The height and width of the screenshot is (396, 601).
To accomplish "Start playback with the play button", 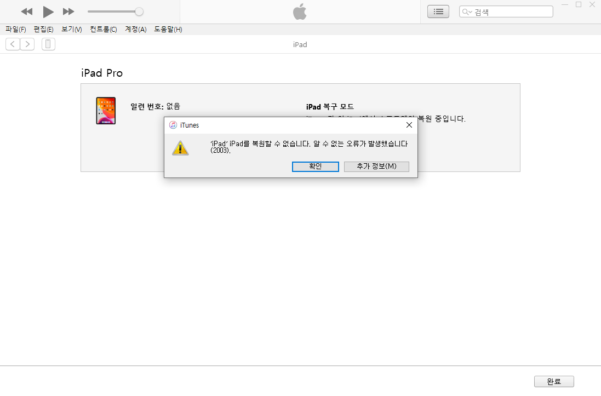I will tap(48, 12).
